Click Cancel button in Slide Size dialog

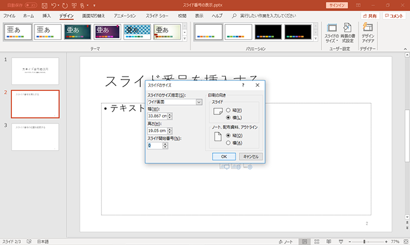[251, 157]
